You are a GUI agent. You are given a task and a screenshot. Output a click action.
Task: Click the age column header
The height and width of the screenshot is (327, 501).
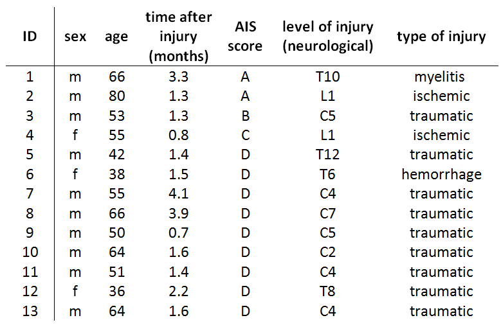116,36
